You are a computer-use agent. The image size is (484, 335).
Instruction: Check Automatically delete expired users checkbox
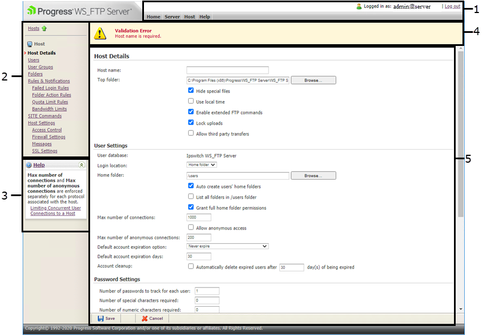tap(191, 266)
